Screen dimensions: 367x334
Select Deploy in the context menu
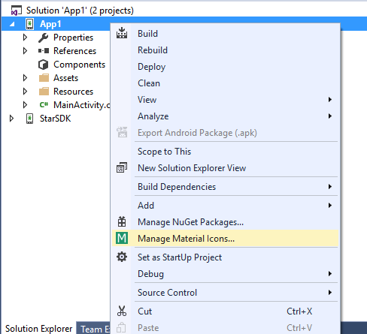coord(225,67)
